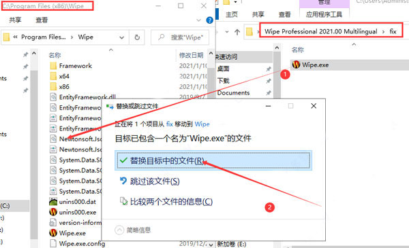Open recent locations dropdown in fix window
The image size is (409, 248).
click(x=227, y=32)
